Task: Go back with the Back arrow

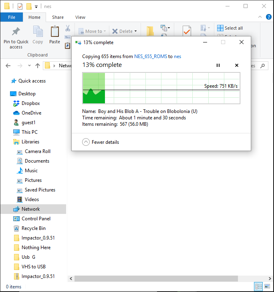Action: [8, 66]
